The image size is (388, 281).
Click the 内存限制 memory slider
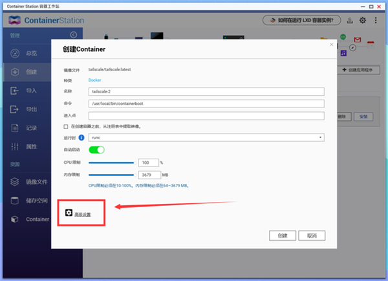pos(113,175)
